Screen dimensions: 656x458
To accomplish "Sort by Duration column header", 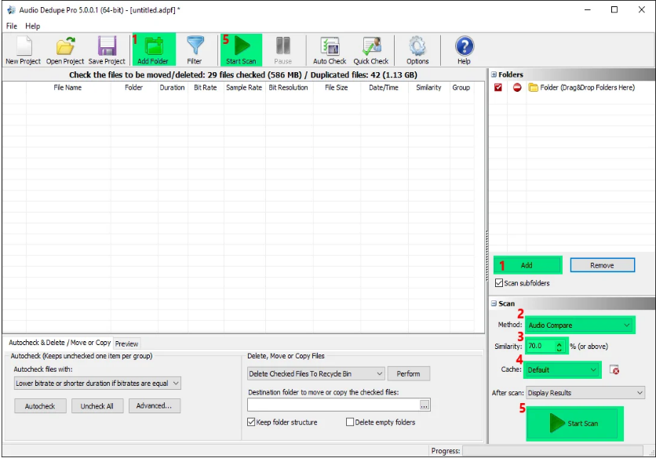I will (x=173, y=87).
